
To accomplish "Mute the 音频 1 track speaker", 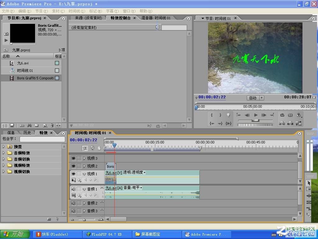I will coord(73,189).
